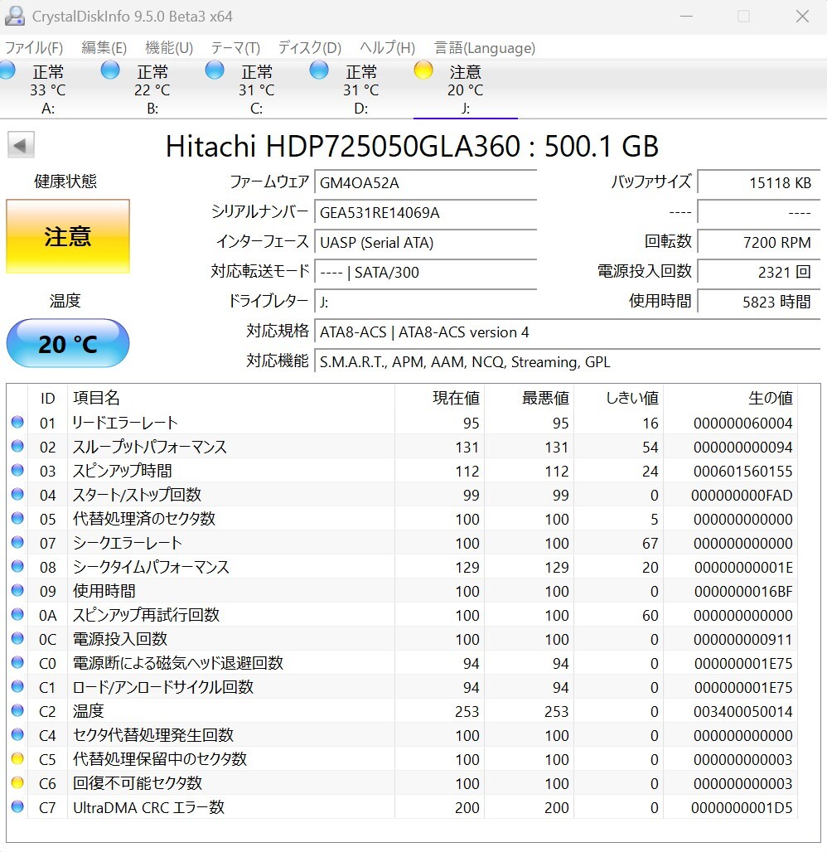
Task: Click the previous disk arrow button
Action: 21,145
